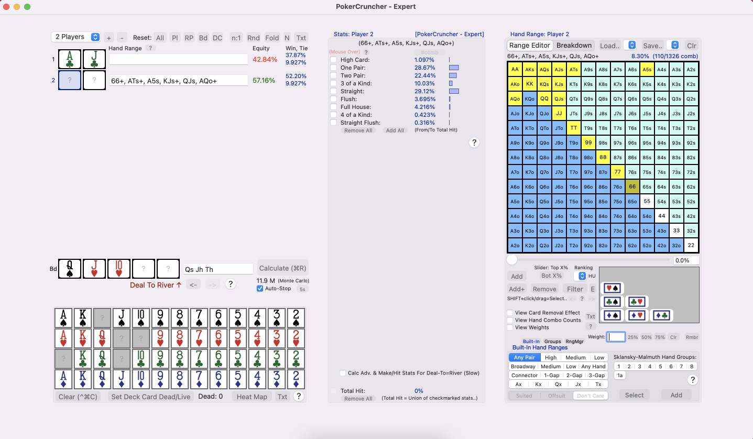The image size is (753, 439).
Task: Add a player with the + button
Action: click(x=108, y=38)
